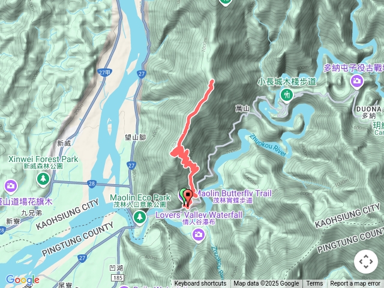Click the Xinwei Forest Park tree icon
Image resolution: width=384 pixels, height=288 pixels.
click(43, 179)
